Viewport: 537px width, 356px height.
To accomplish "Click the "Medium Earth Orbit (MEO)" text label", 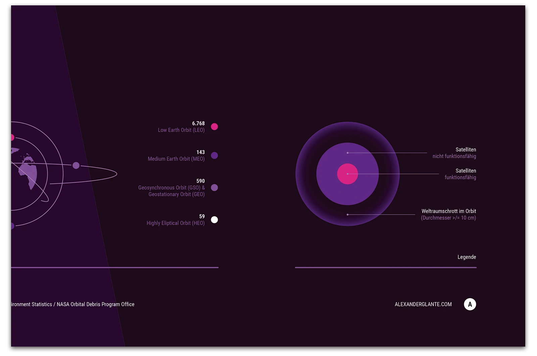I will (x=176, y=159).
